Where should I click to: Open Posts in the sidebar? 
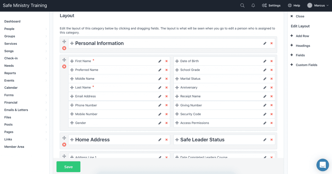coord(8,124)
